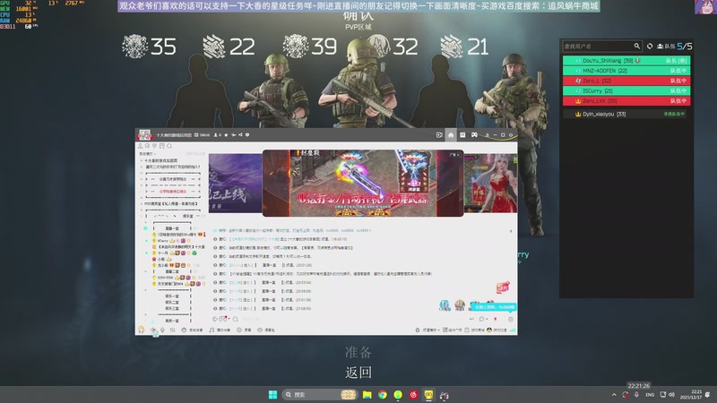The height and width of the screenshot is (403, 717).
Task: Select Zero_L player row in the team list
Action: [626, 81]
